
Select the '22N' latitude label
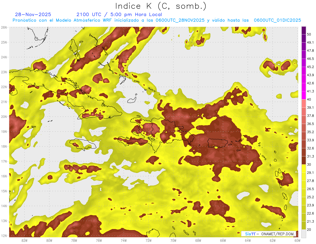pyautogui.click(x=4, y=87)
